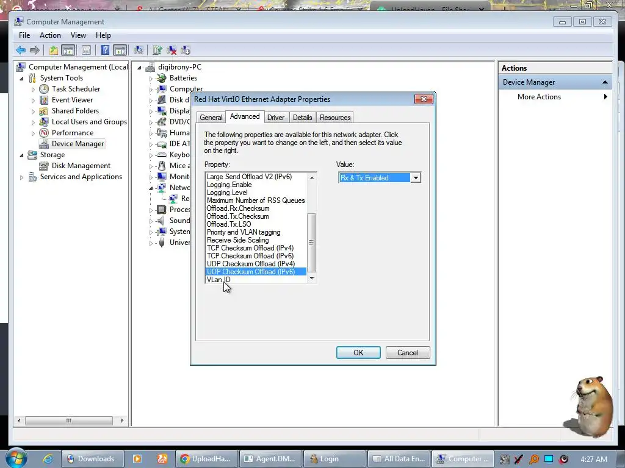Switch to the Details tab
This screenshot has width=625, height=468.
click(303, 118)
